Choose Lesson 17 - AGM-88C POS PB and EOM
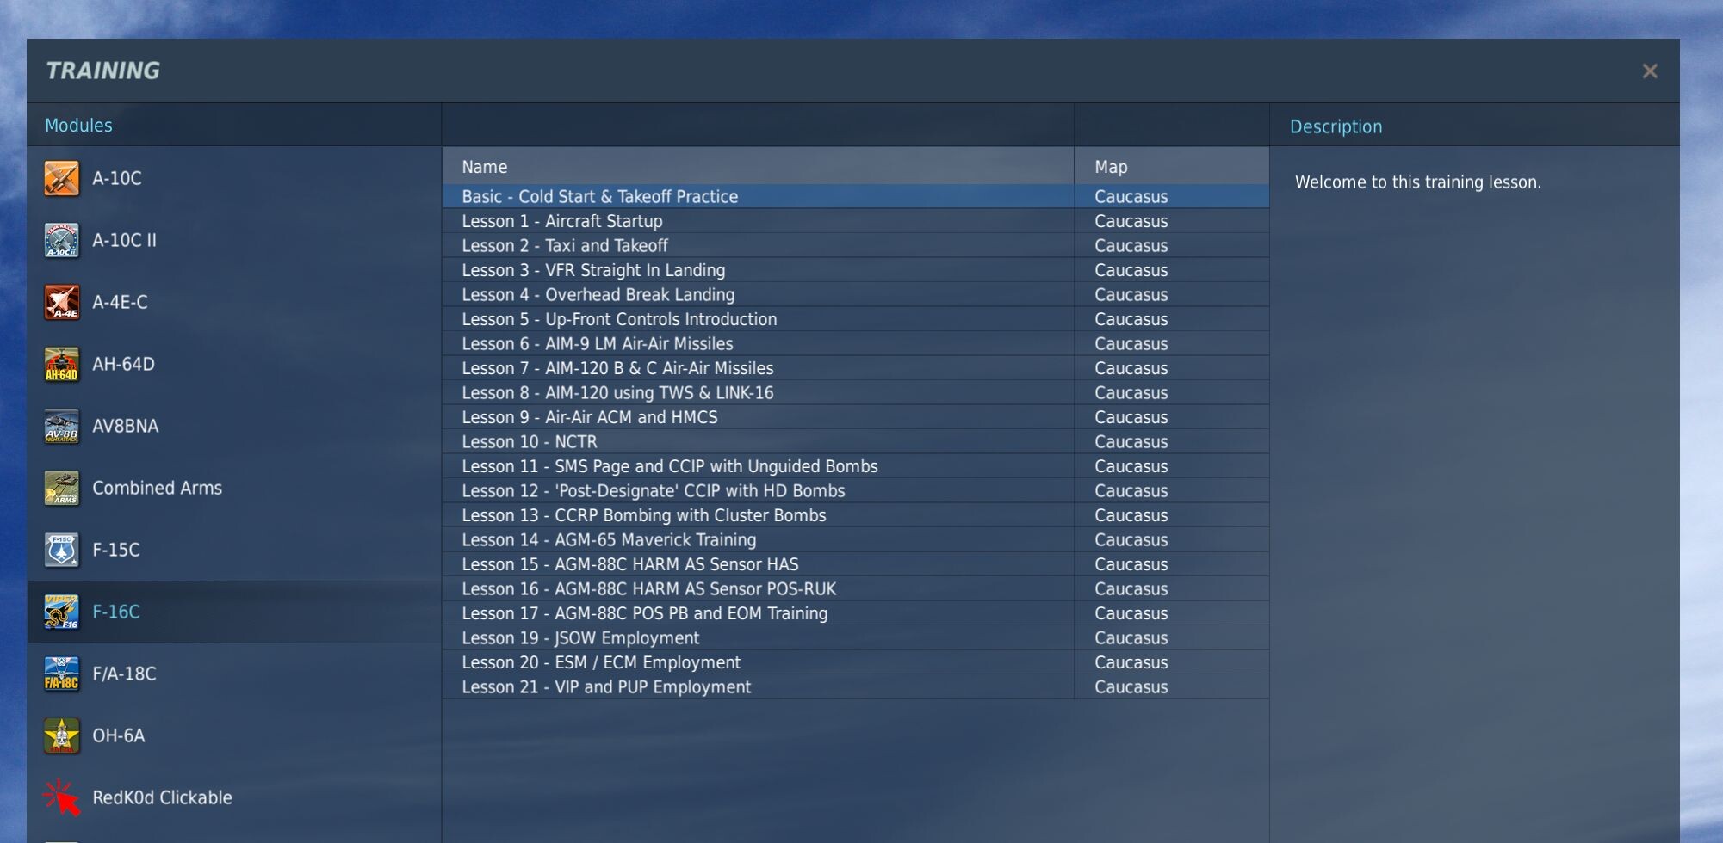 (759, 613)
